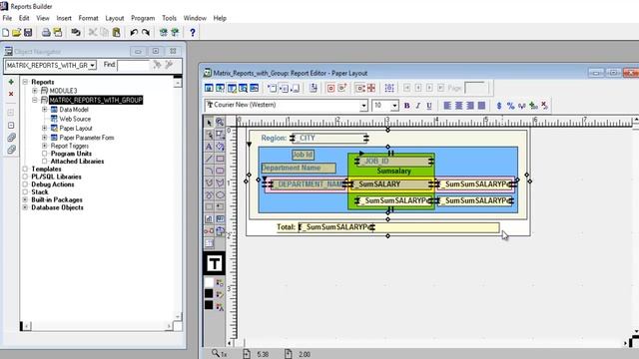Image resolution: width=639 pixels, height=359 pixels.
Task: Select the Line drawing tool
Action: tap(209, 159)
